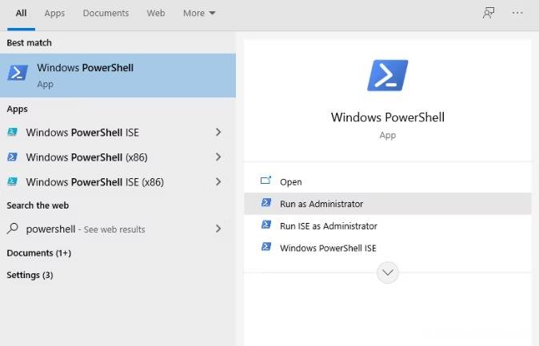Expand Windows PowerShell (x86) arrow
Screen dimensions: 539x346
point(218,157)
